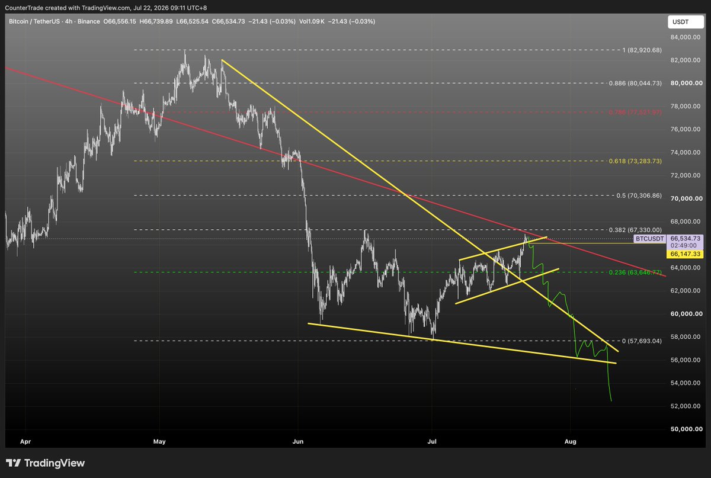Image resolution: width=711 pixels, height=478 pixels.
Task: Click the 54,000.00 price axis label
Action: 687,383
